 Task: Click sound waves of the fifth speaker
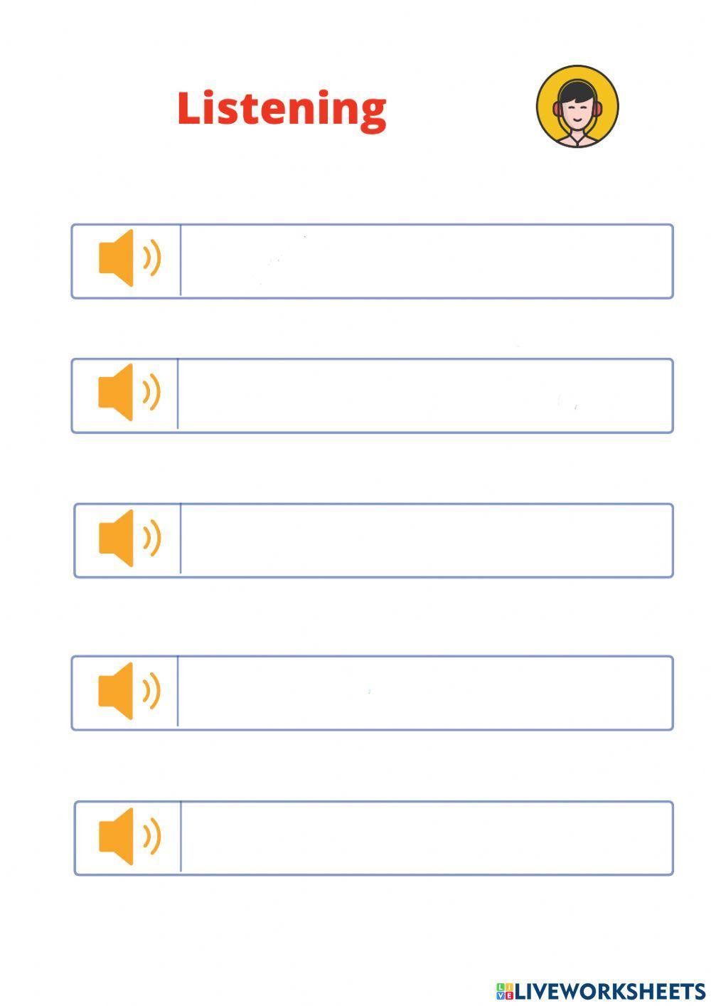151,836
